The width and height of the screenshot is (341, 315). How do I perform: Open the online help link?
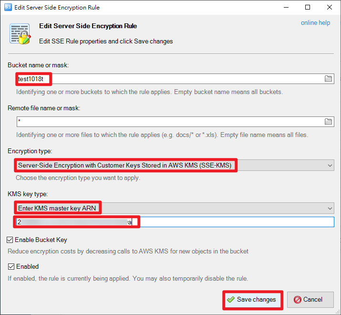click(x=315, y=22)
